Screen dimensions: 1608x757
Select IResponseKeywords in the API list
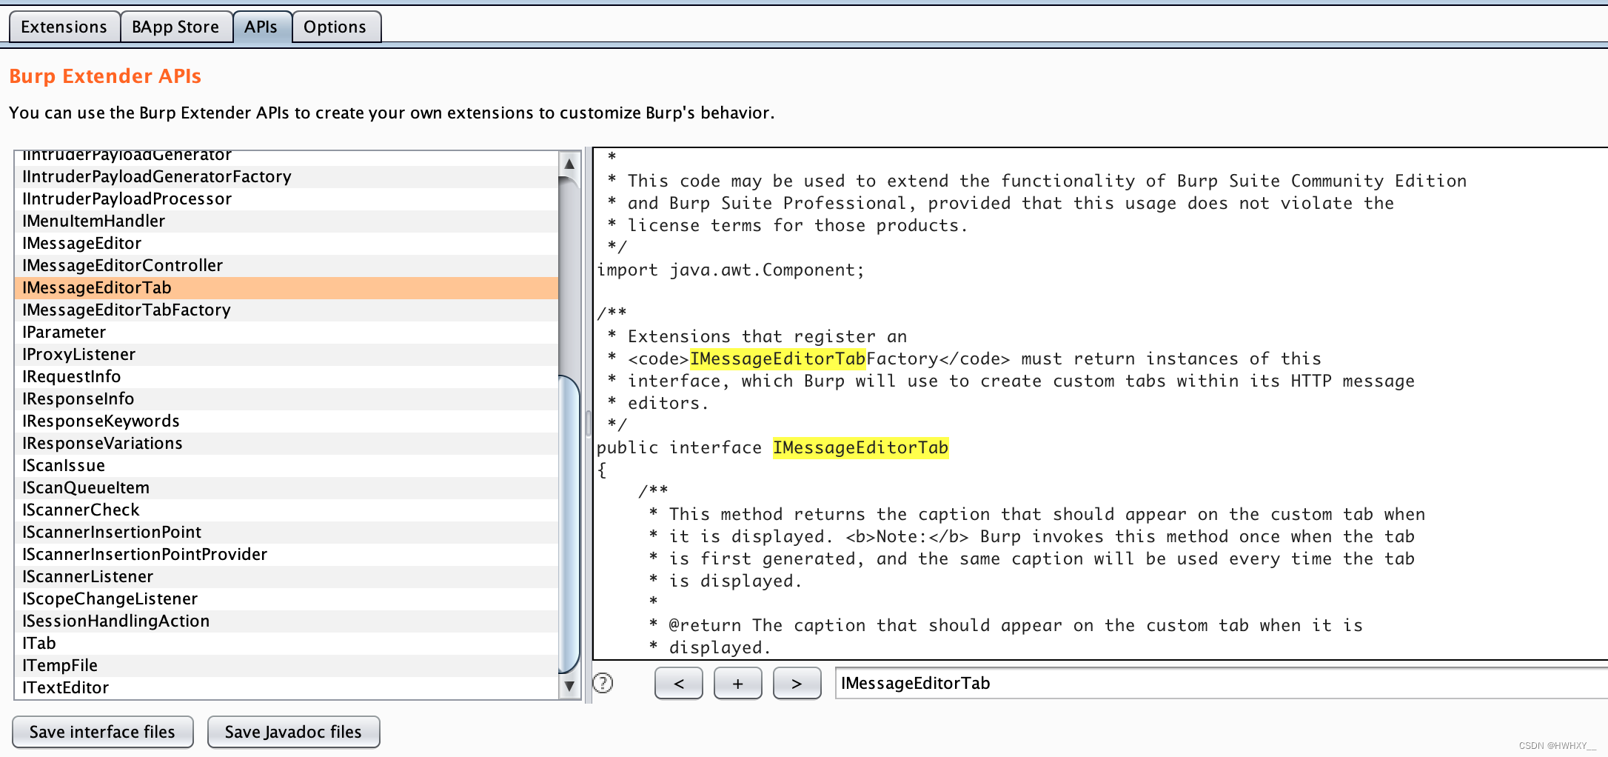click(286, 421)
